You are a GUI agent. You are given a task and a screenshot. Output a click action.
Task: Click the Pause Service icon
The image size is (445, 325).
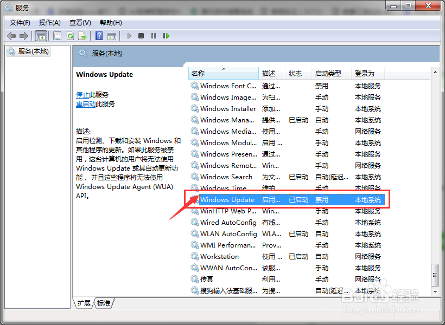[154, 36]
